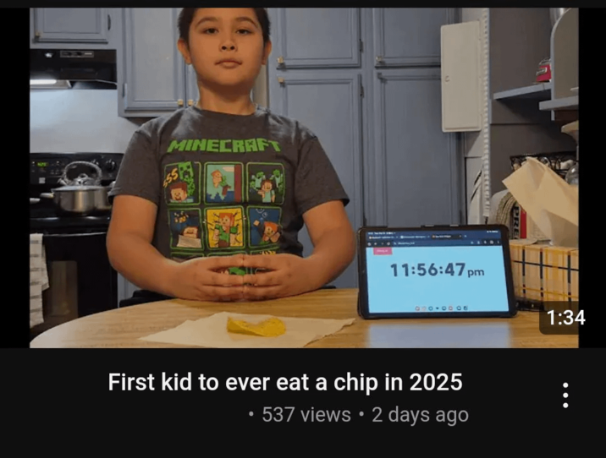The width and height of the screenshot is (606, 458).
Task: Open the video titled First kid to ever eat a chip
Action: [285, 382]
